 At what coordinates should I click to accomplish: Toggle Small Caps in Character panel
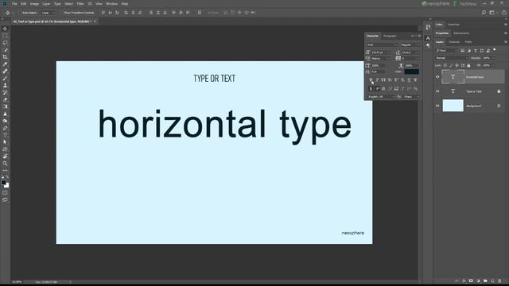click(x=390, y=80)
